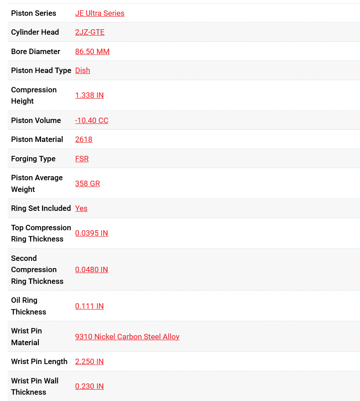Viewport: 360px width, 401px height.
Task: Click the Yes ring set included link
Action: click(x=81, y=208)
